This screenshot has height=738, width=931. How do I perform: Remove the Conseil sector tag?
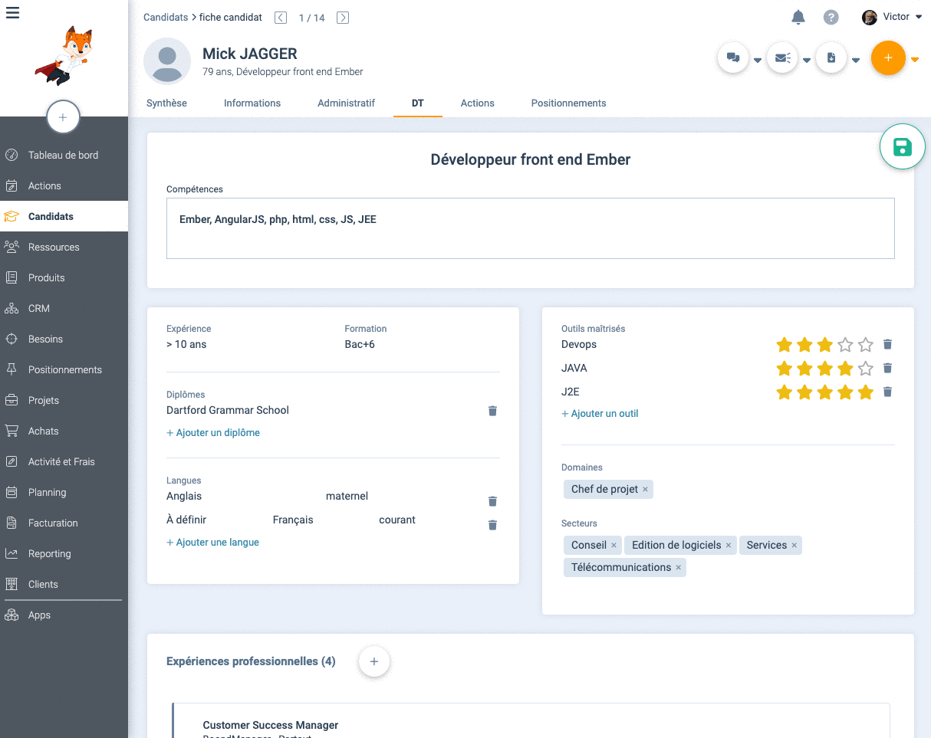coord(614,546)
